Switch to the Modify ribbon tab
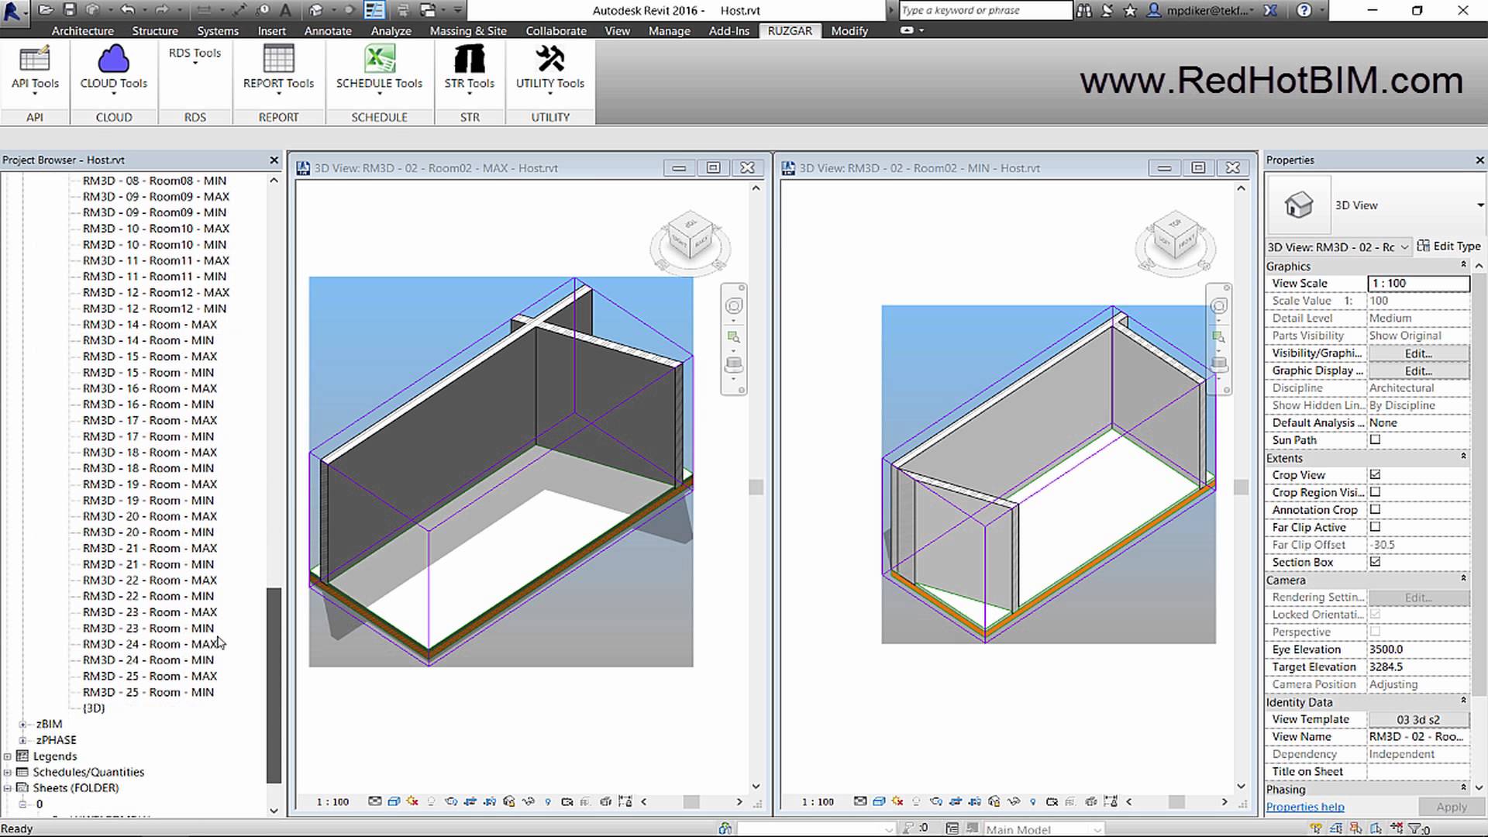 click(849, 31)
